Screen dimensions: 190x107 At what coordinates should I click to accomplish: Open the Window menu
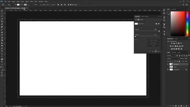click(x=41, y=1)
